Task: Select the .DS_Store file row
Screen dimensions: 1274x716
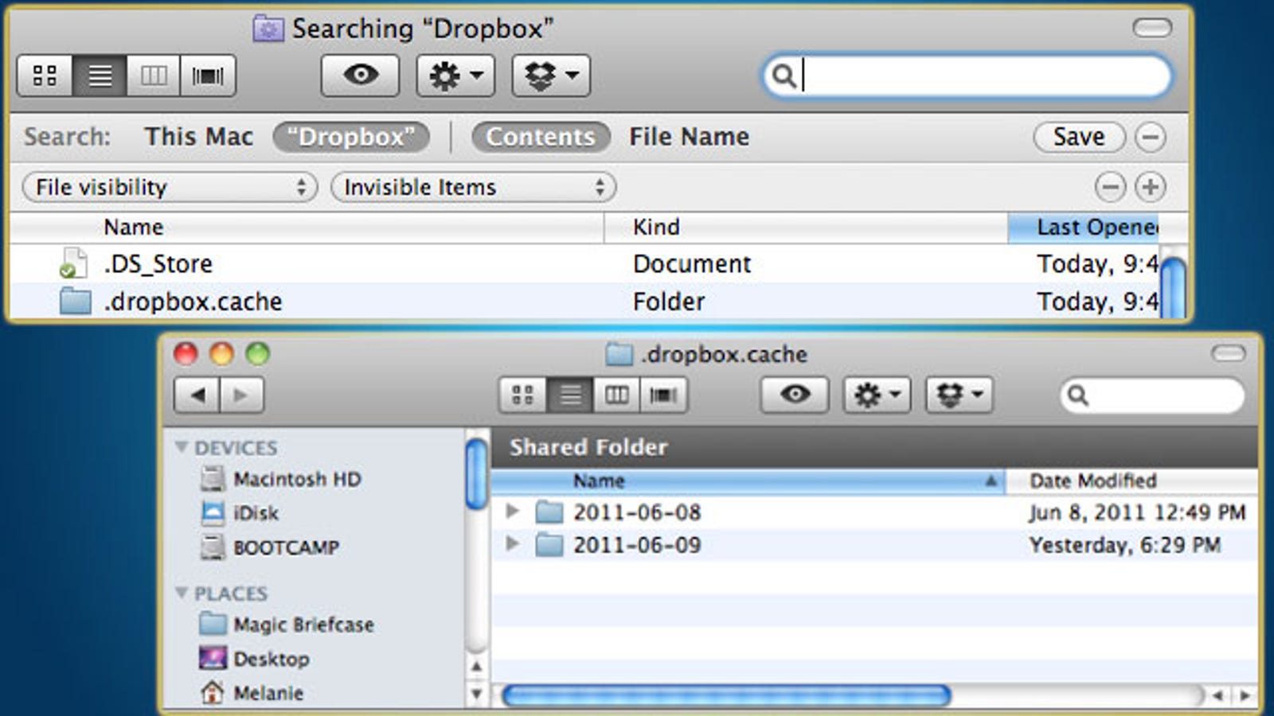Action: (584, 263)
